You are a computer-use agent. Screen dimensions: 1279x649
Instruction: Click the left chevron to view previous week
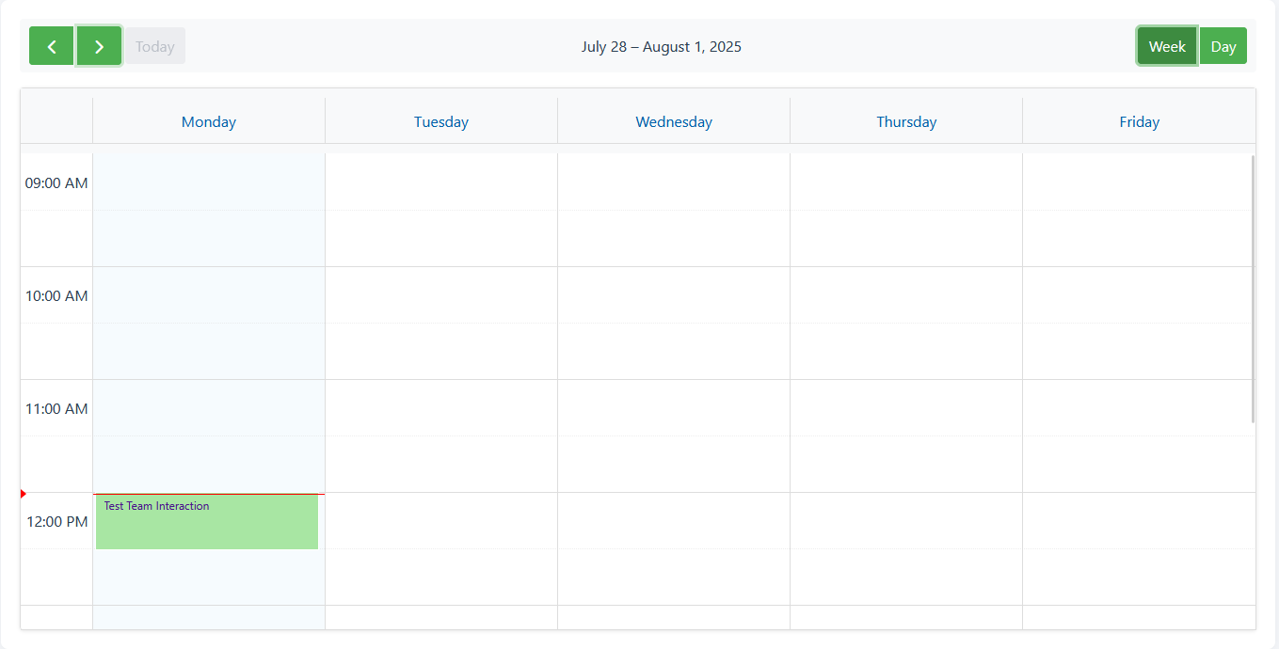coord(51,45)
